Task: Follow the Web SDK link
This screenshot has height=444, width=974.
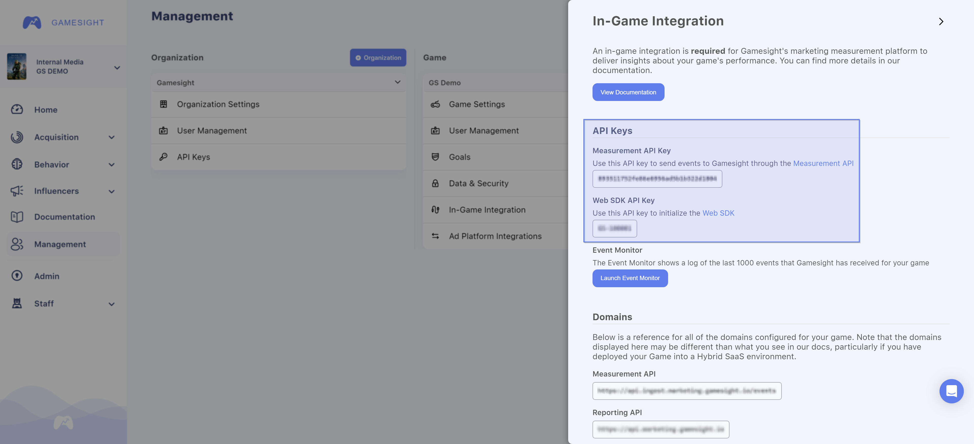Action: pos(718,213)
